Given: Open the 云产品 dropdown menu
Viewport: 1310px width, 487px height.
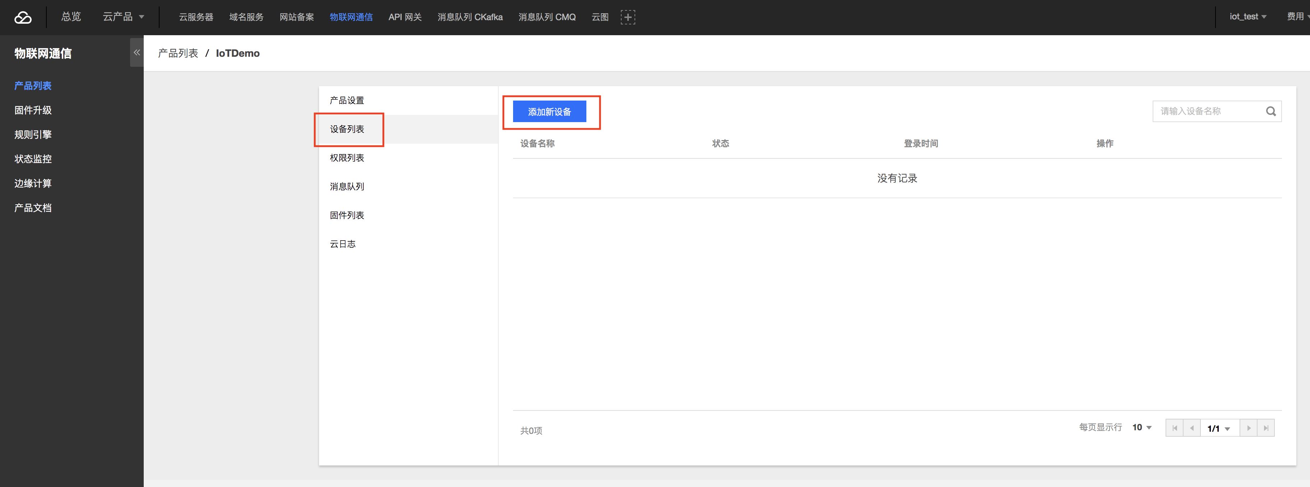Looking at the screenshot, I should (x=124, y=17).
